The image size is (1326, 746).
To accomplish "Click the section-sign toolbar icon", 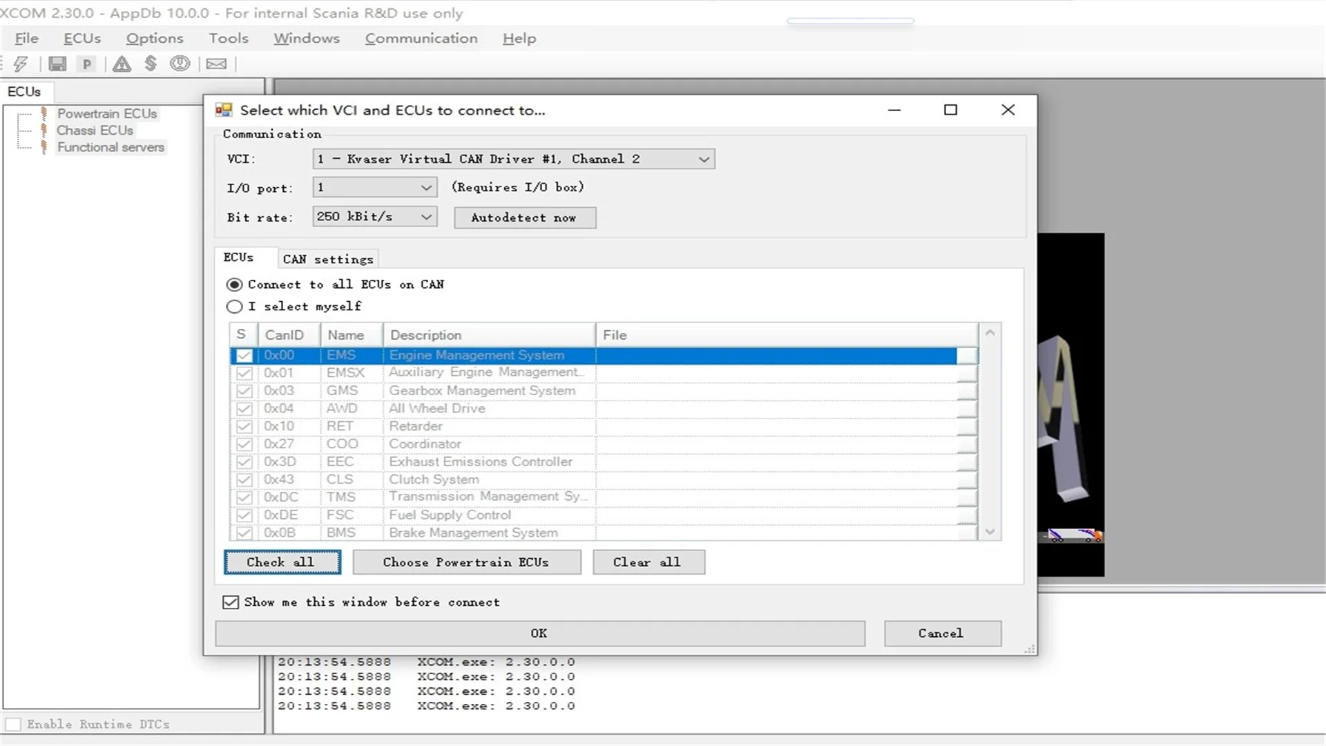I will click(x=151, y=64).
